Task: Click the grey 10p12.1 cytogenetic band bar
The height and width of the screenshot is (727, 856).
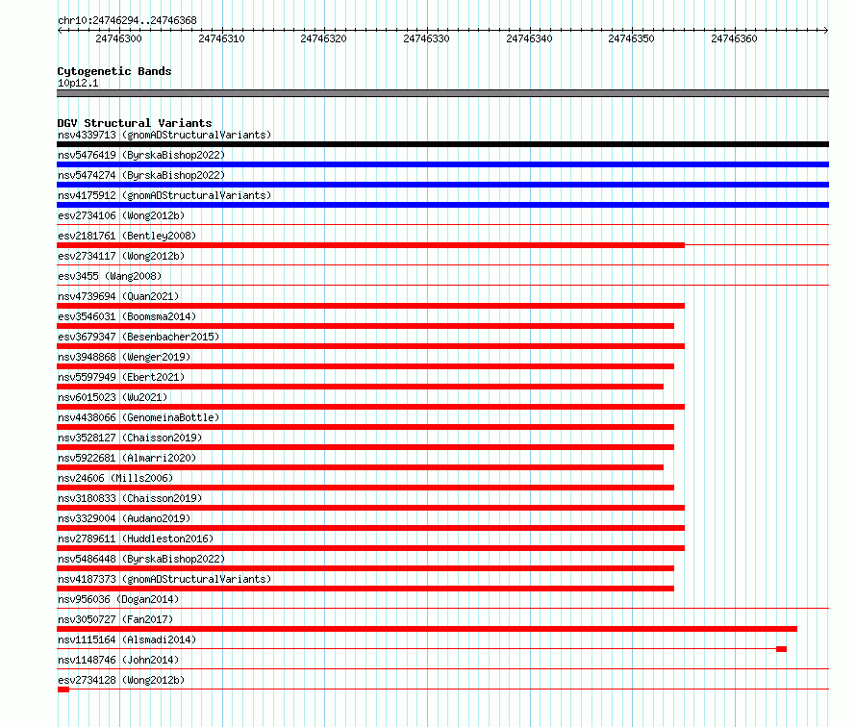Action: click(x=442, y=93)
